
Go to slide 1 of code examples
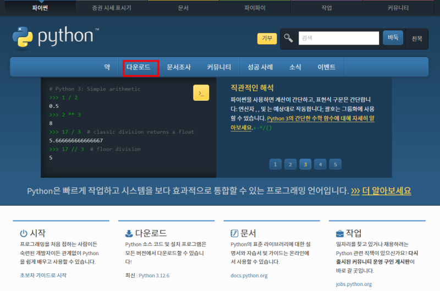coord(276,164)
